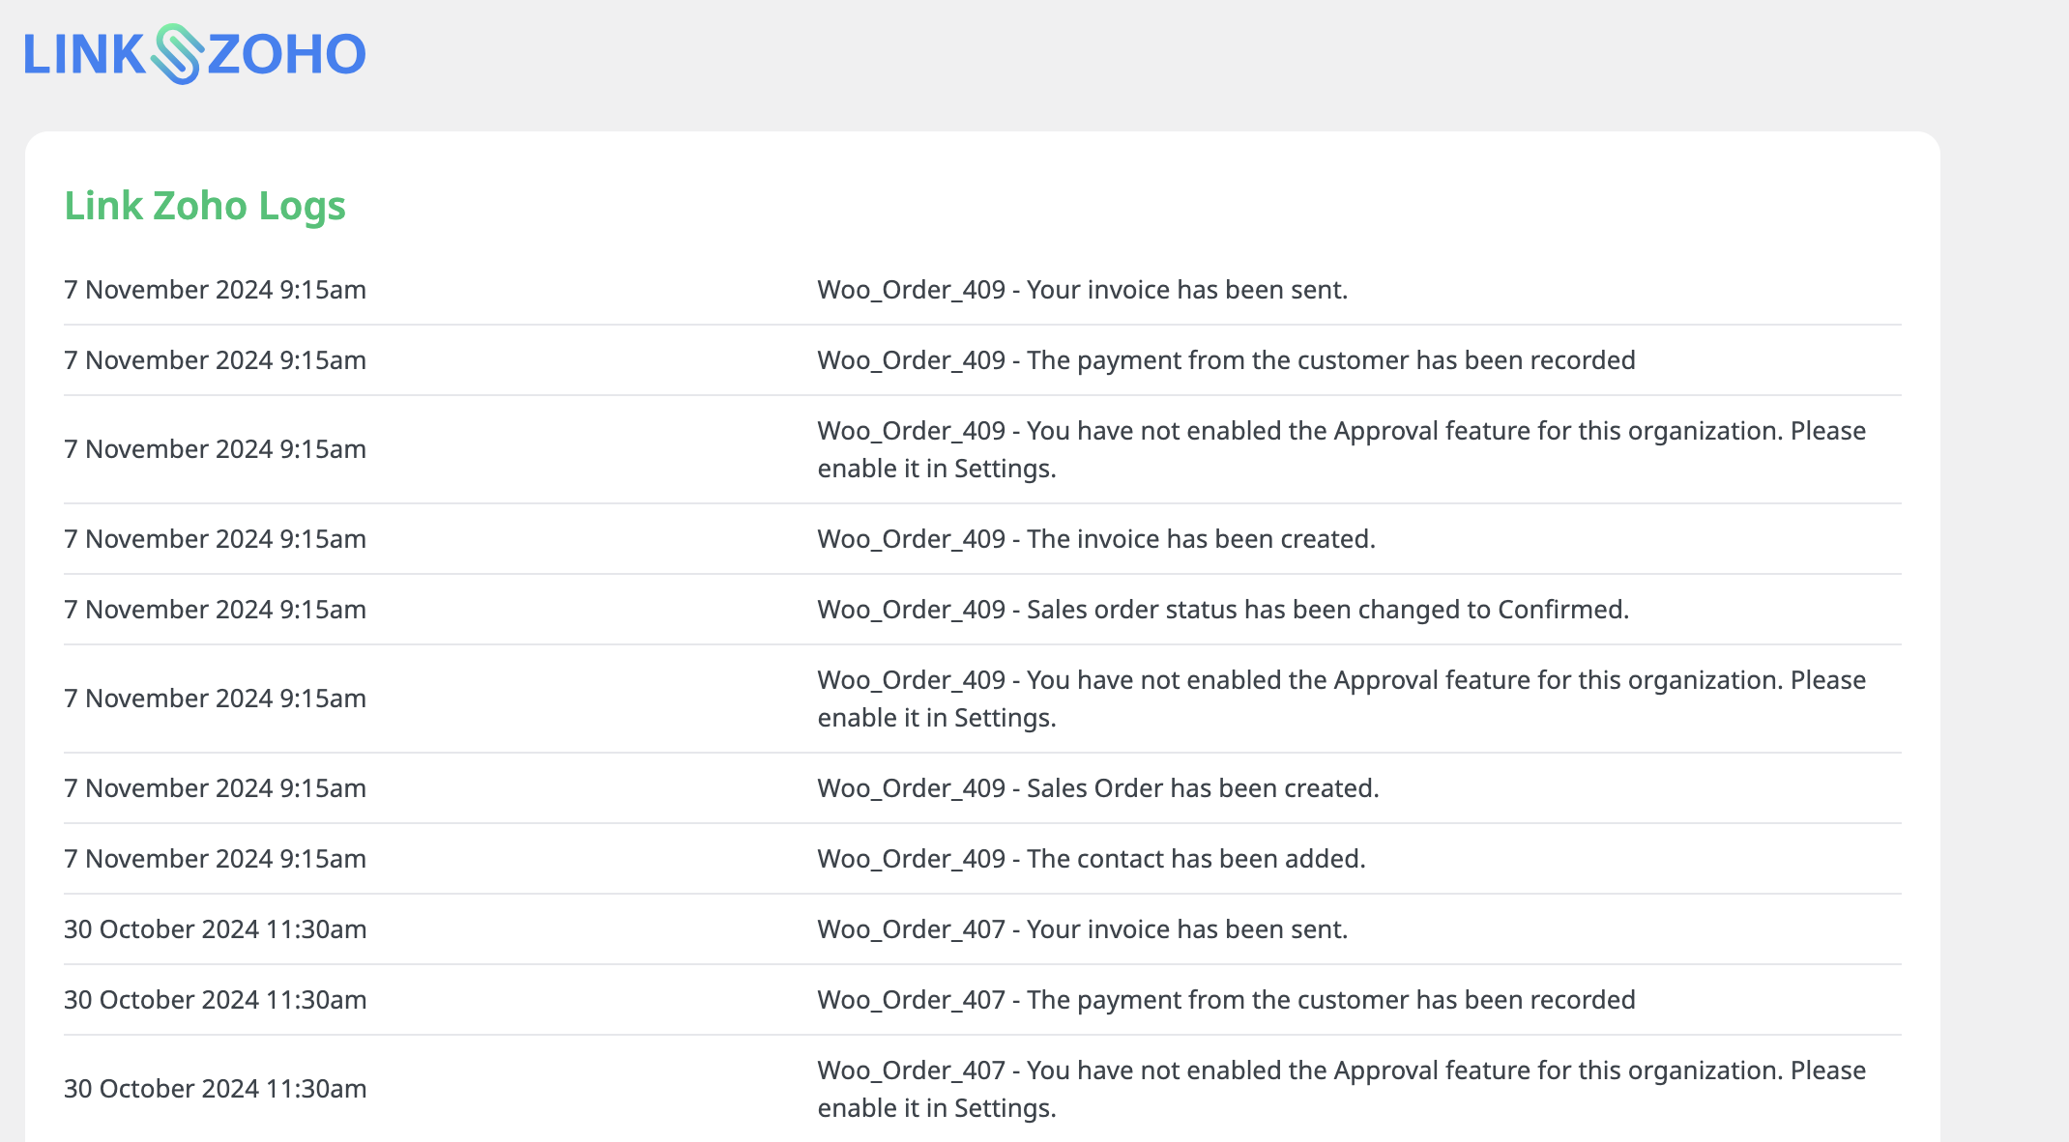
Task: Select Woo_Order_409 contact has been added entry
Action: pyautogui.click(x=1091, y=859)
